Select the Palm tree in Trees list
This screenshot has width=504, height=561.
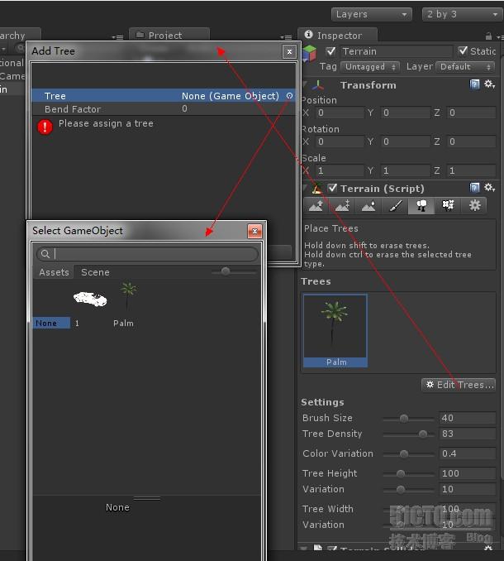[335, 331]
